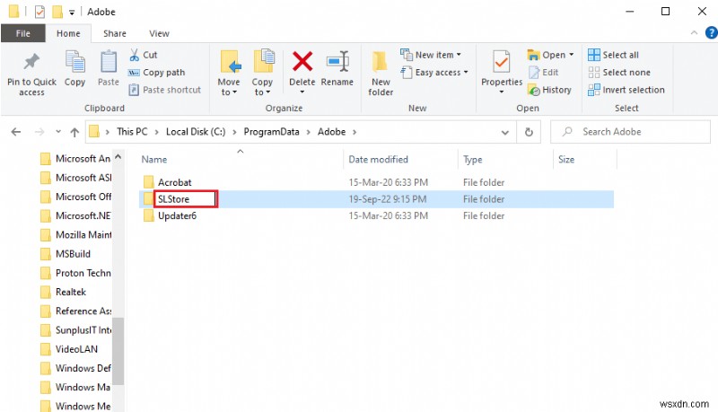This screenshot has width=718, height=412.
Task: Select Microsoft Off folder in navigation pane
Action: point(76,197)
